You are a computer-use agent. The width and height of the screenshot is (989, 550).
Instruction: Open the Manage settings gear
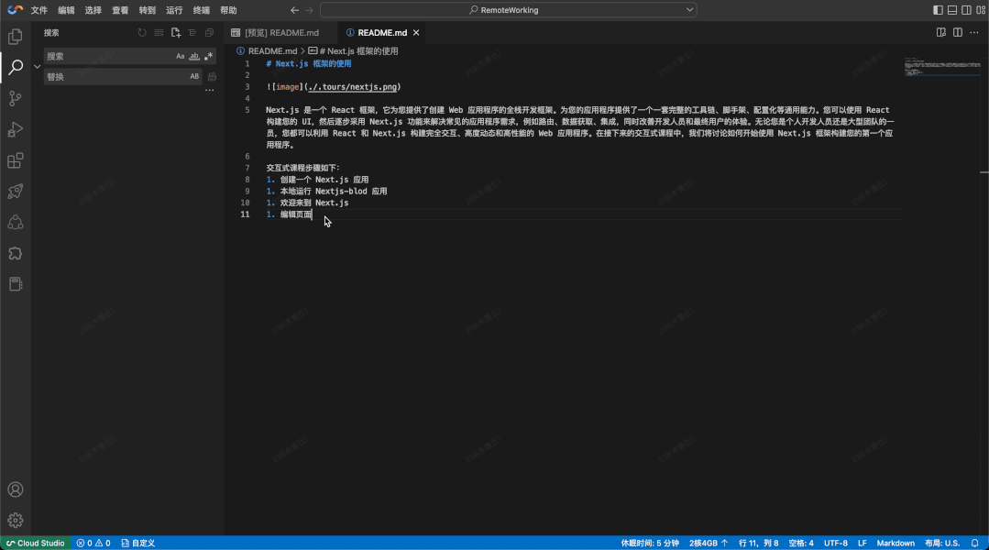point(16,521)
